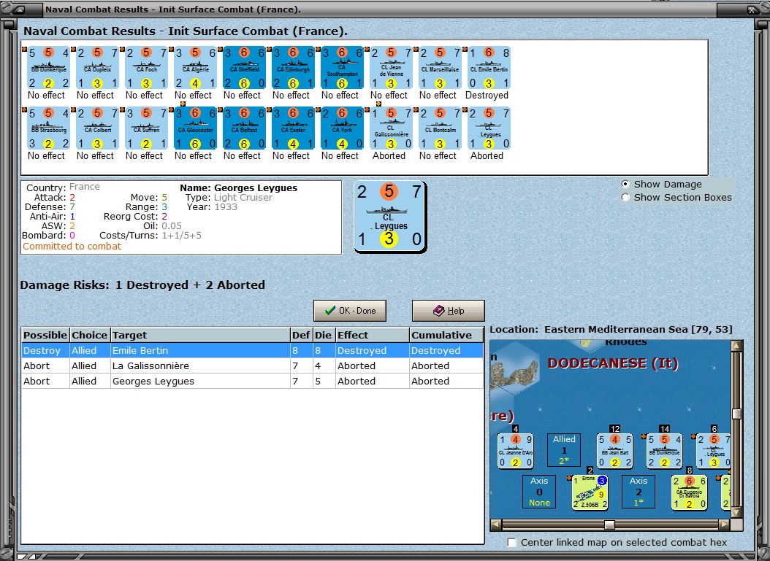This screenshot has width=770, height=561.
Task: Enable Center linked map on selected combat hex
Action: point(511,542)
